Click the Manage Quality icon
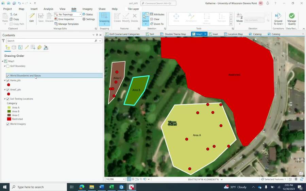306x191 pixels. (291, 19)
